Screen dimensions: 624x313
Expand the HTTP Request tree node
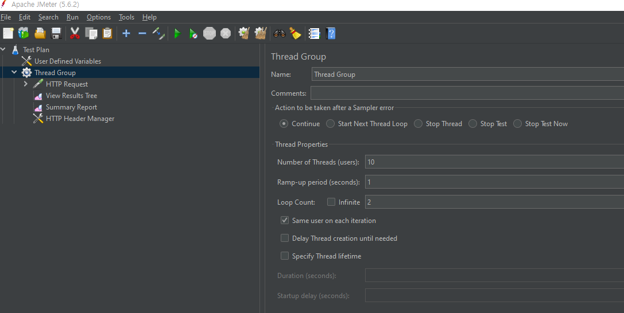pyautogui.click(x=26, y=84)
